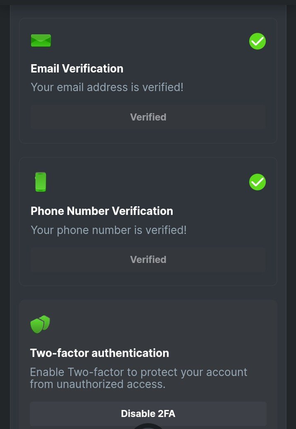Click the 'Enable Two-factor to protect' description
The height and width of the screenshot is (429, 296).
(138, 372)
